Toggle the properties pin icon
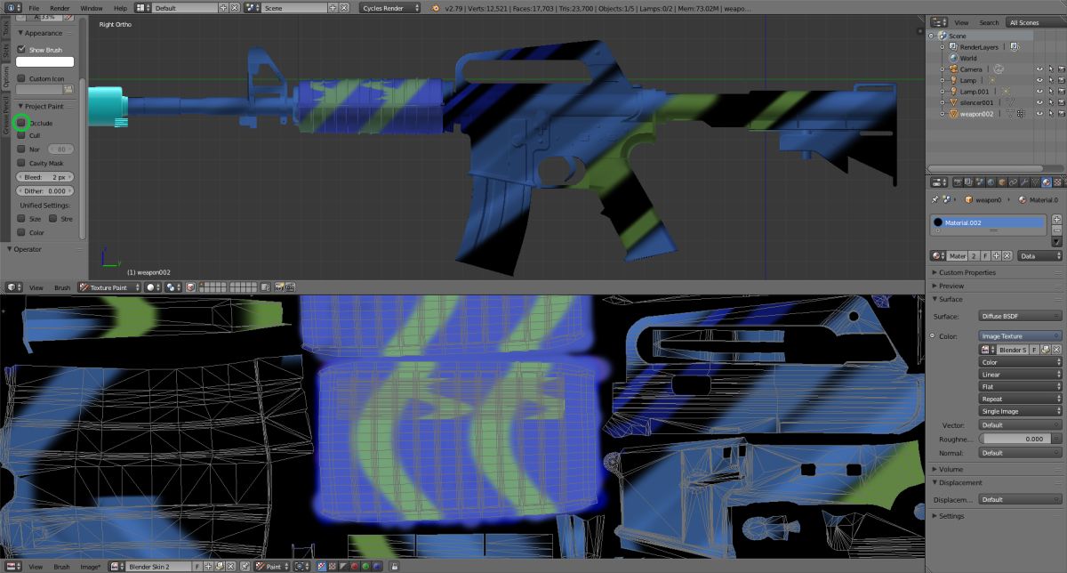 tap(935, 200)
